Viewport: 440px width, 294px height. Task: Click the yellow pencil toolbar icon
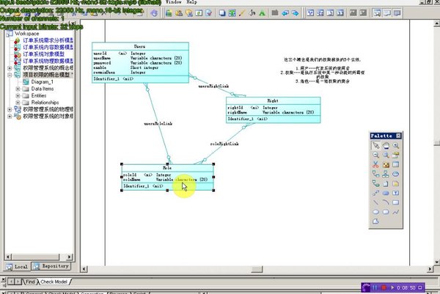coord(242,13)
